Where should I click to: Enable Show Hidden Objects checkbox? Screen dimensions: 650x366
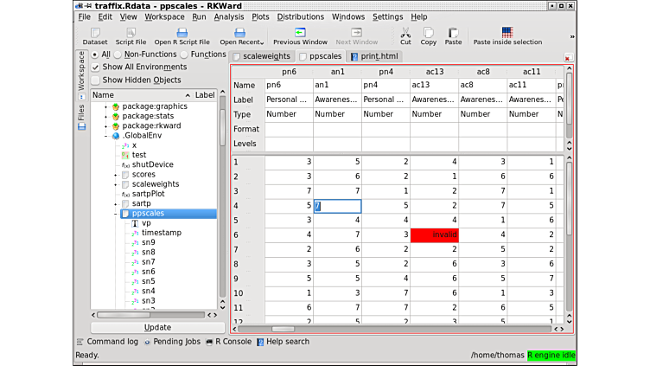[96, 80]
